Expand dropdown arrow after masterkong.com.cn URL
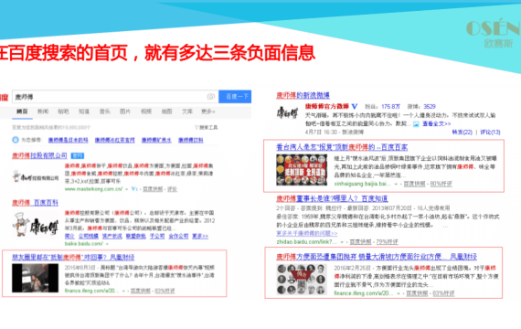The image size is (521, 329). point(127,189)
